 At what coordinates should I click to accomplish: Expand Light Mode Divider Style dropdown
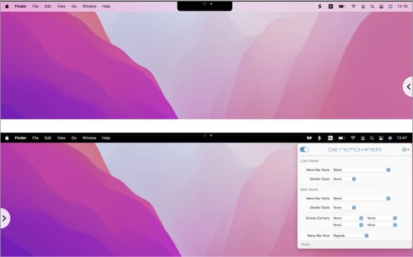pos(344,179)
